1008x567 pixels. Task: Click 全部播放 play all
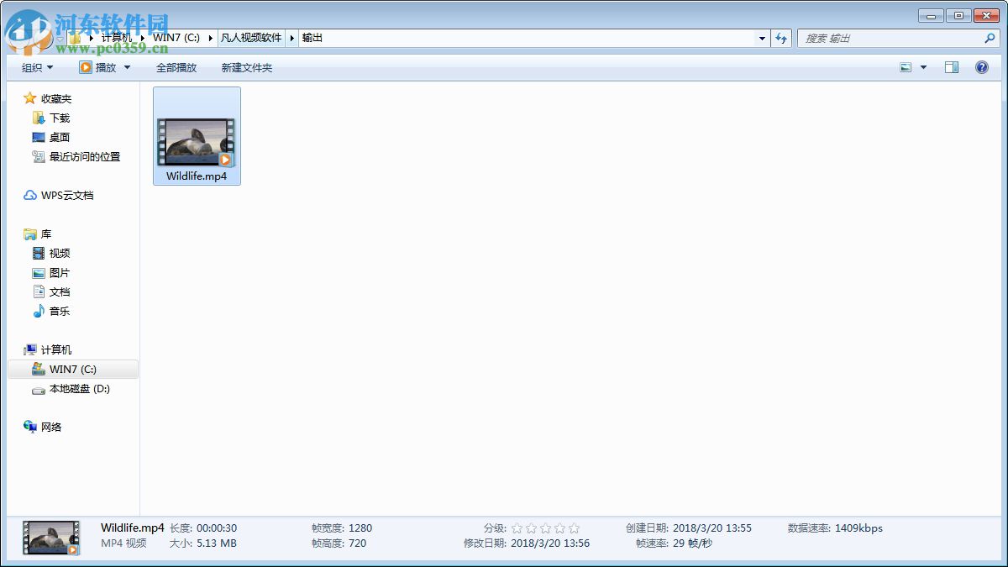tap(176, 68)
